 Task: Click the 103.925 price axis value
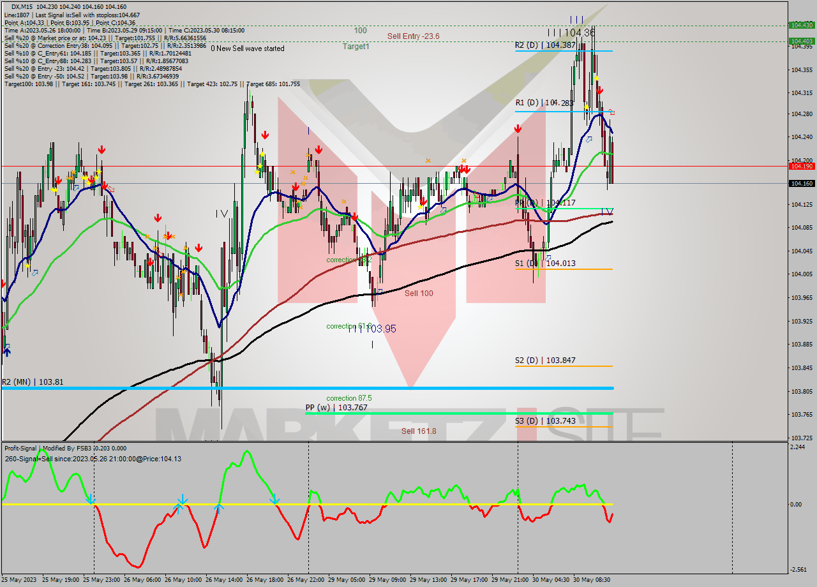point(801,321)
